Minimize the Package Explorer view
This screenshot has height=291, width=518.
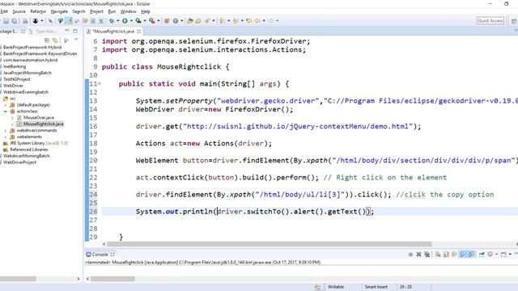pyautogui.click(x=67, y=31)
